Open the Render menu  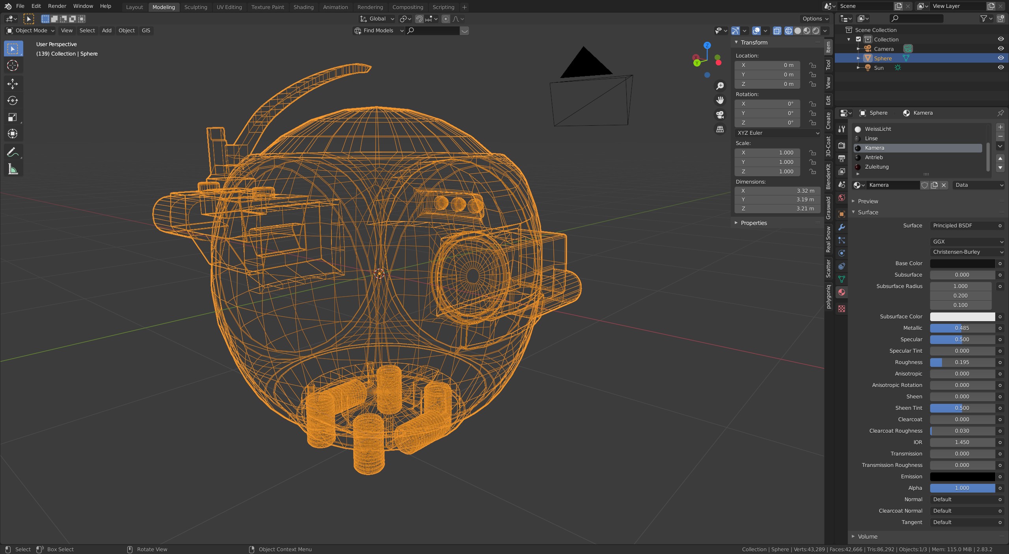(x=57, y=6)
